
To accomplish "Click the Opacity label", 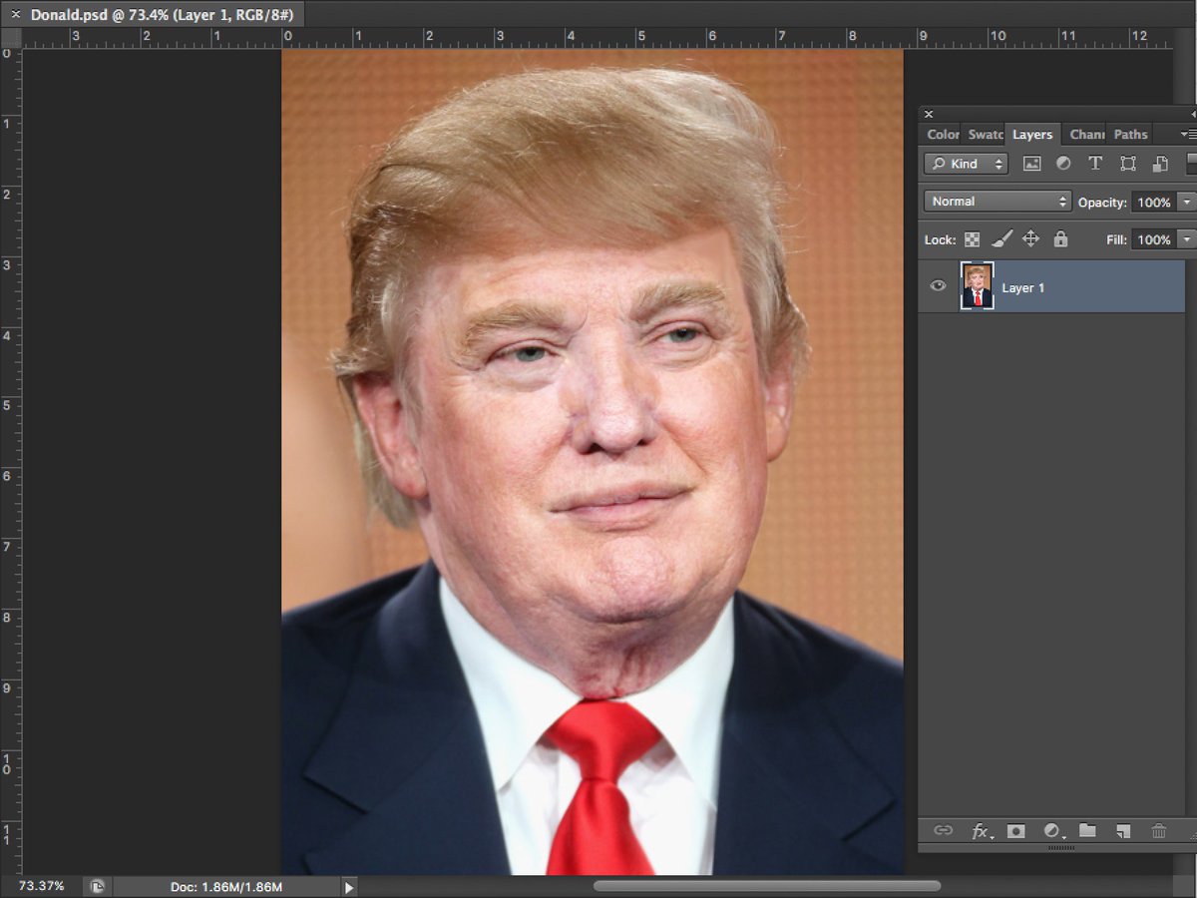I will [1102, 203].
